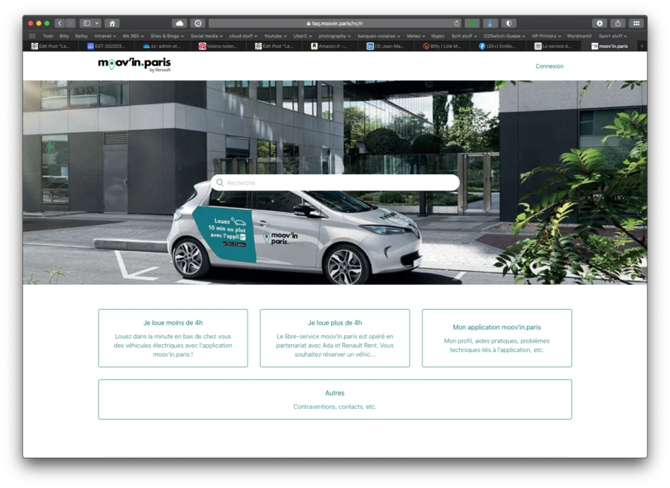The width and height of the screenshot is (670, 488).
Task: Open the 'Je loue moins de 4h' card
Action: click(x=172, y=338)
